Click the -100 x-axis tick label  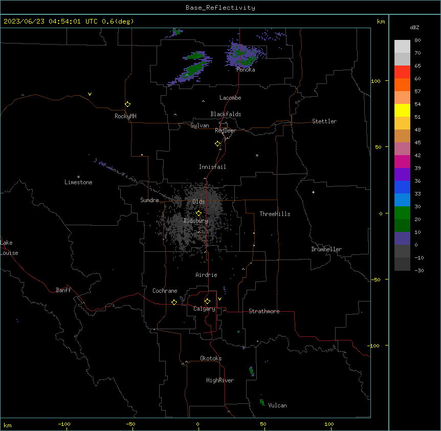tap(64, 424)
